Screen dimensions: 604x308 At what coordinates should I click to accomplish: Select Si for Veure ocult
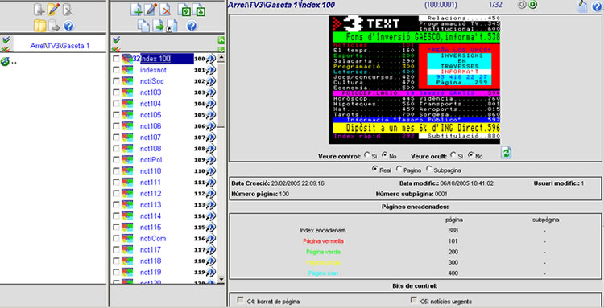click(x=453, y=155)
